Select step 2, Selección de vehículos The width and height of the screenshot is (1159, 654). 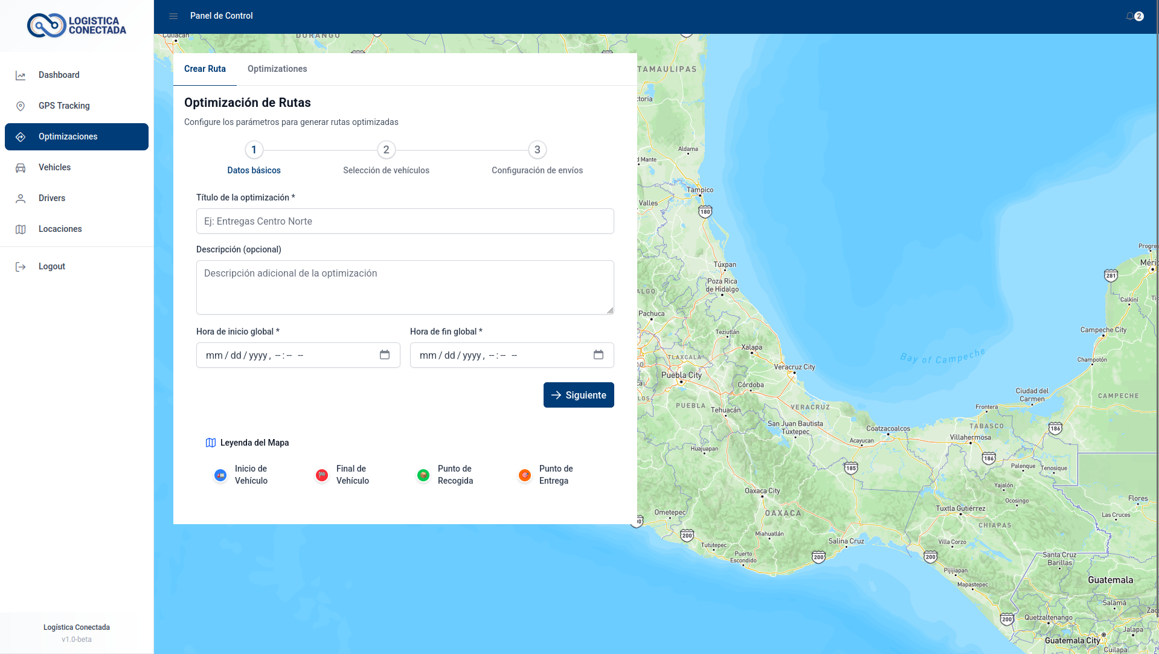point(386,150)
